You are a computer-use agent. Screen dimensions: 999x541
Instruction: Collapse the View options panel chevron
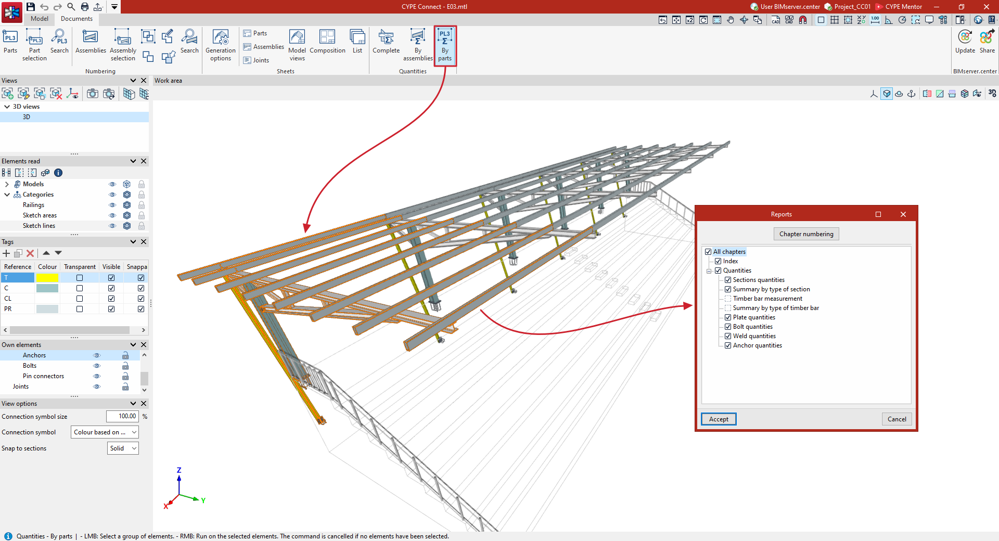pos(133,404)
